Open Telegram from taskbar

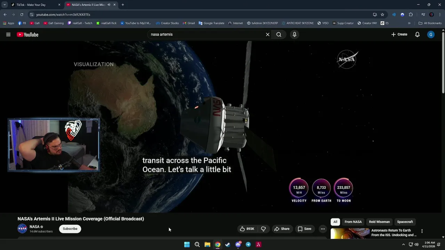(x=248, y=244)
